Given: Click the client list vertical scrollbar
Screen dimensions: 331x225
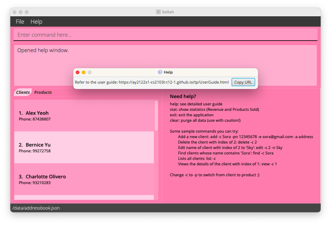Looking at the screenshot, I should tap(156, 115).
